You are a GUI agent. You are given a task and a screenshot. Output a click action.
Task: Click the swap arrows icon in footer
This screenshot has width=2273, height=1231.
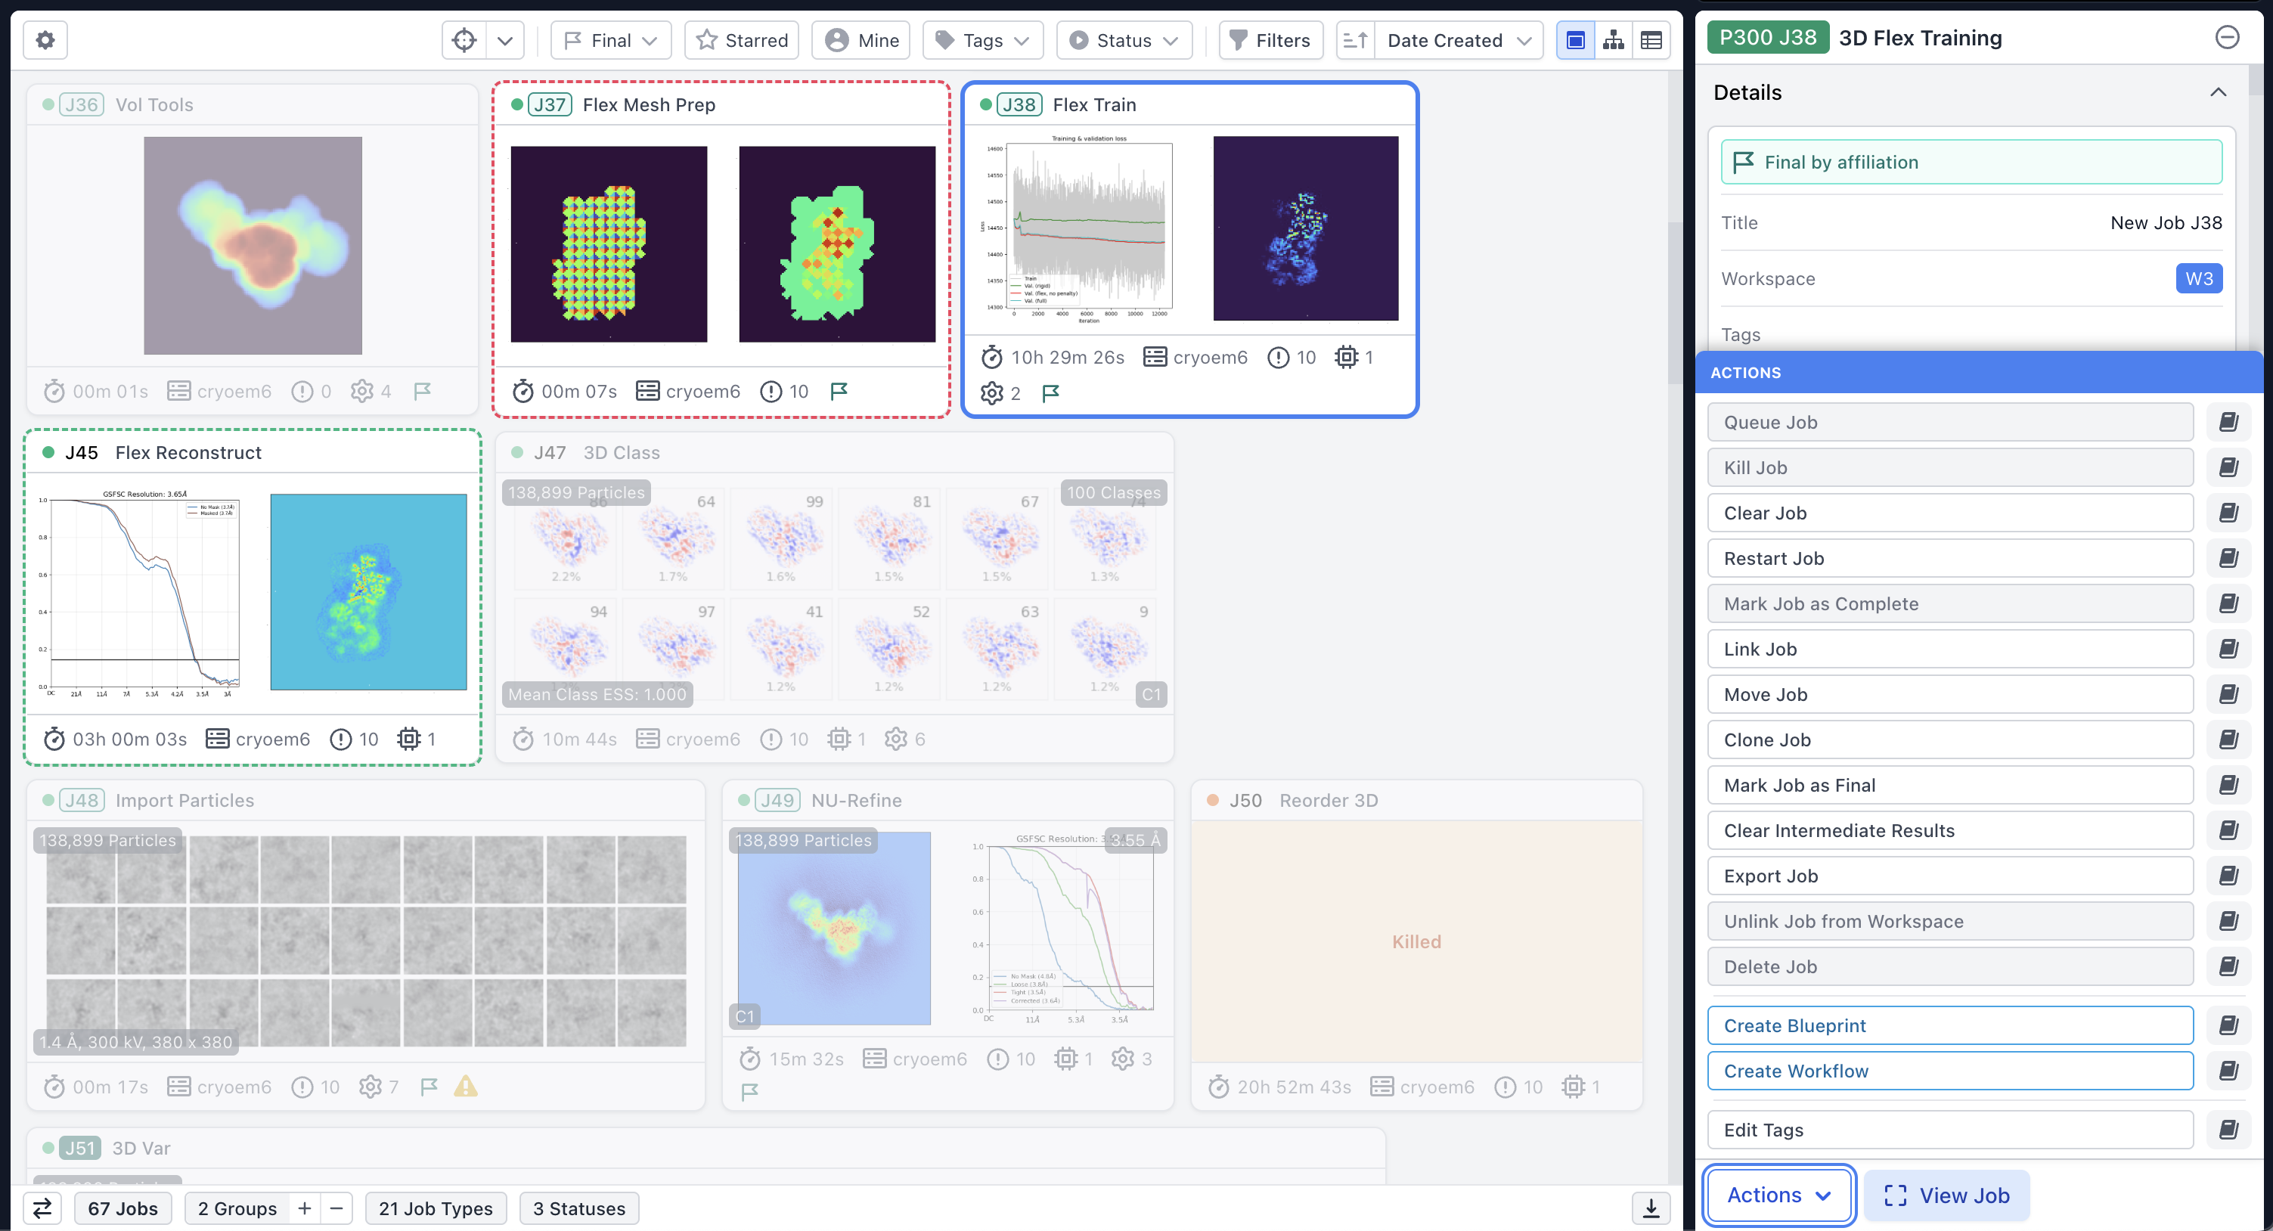pyautogui.click(x=42, y=1207)
